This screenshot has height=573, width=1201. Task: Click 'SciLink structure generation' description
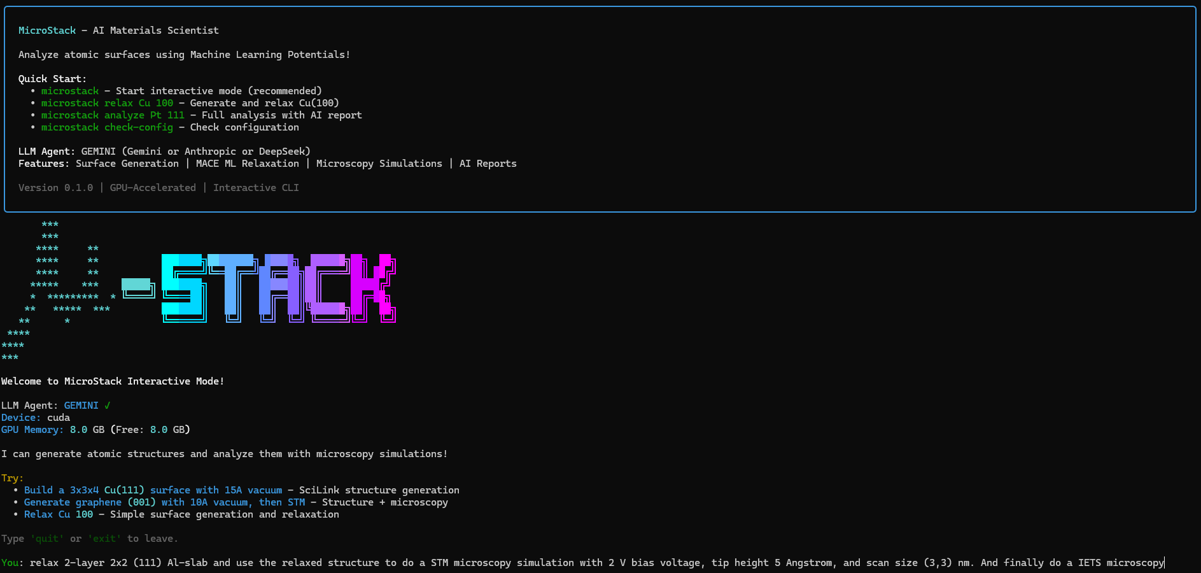379,490
